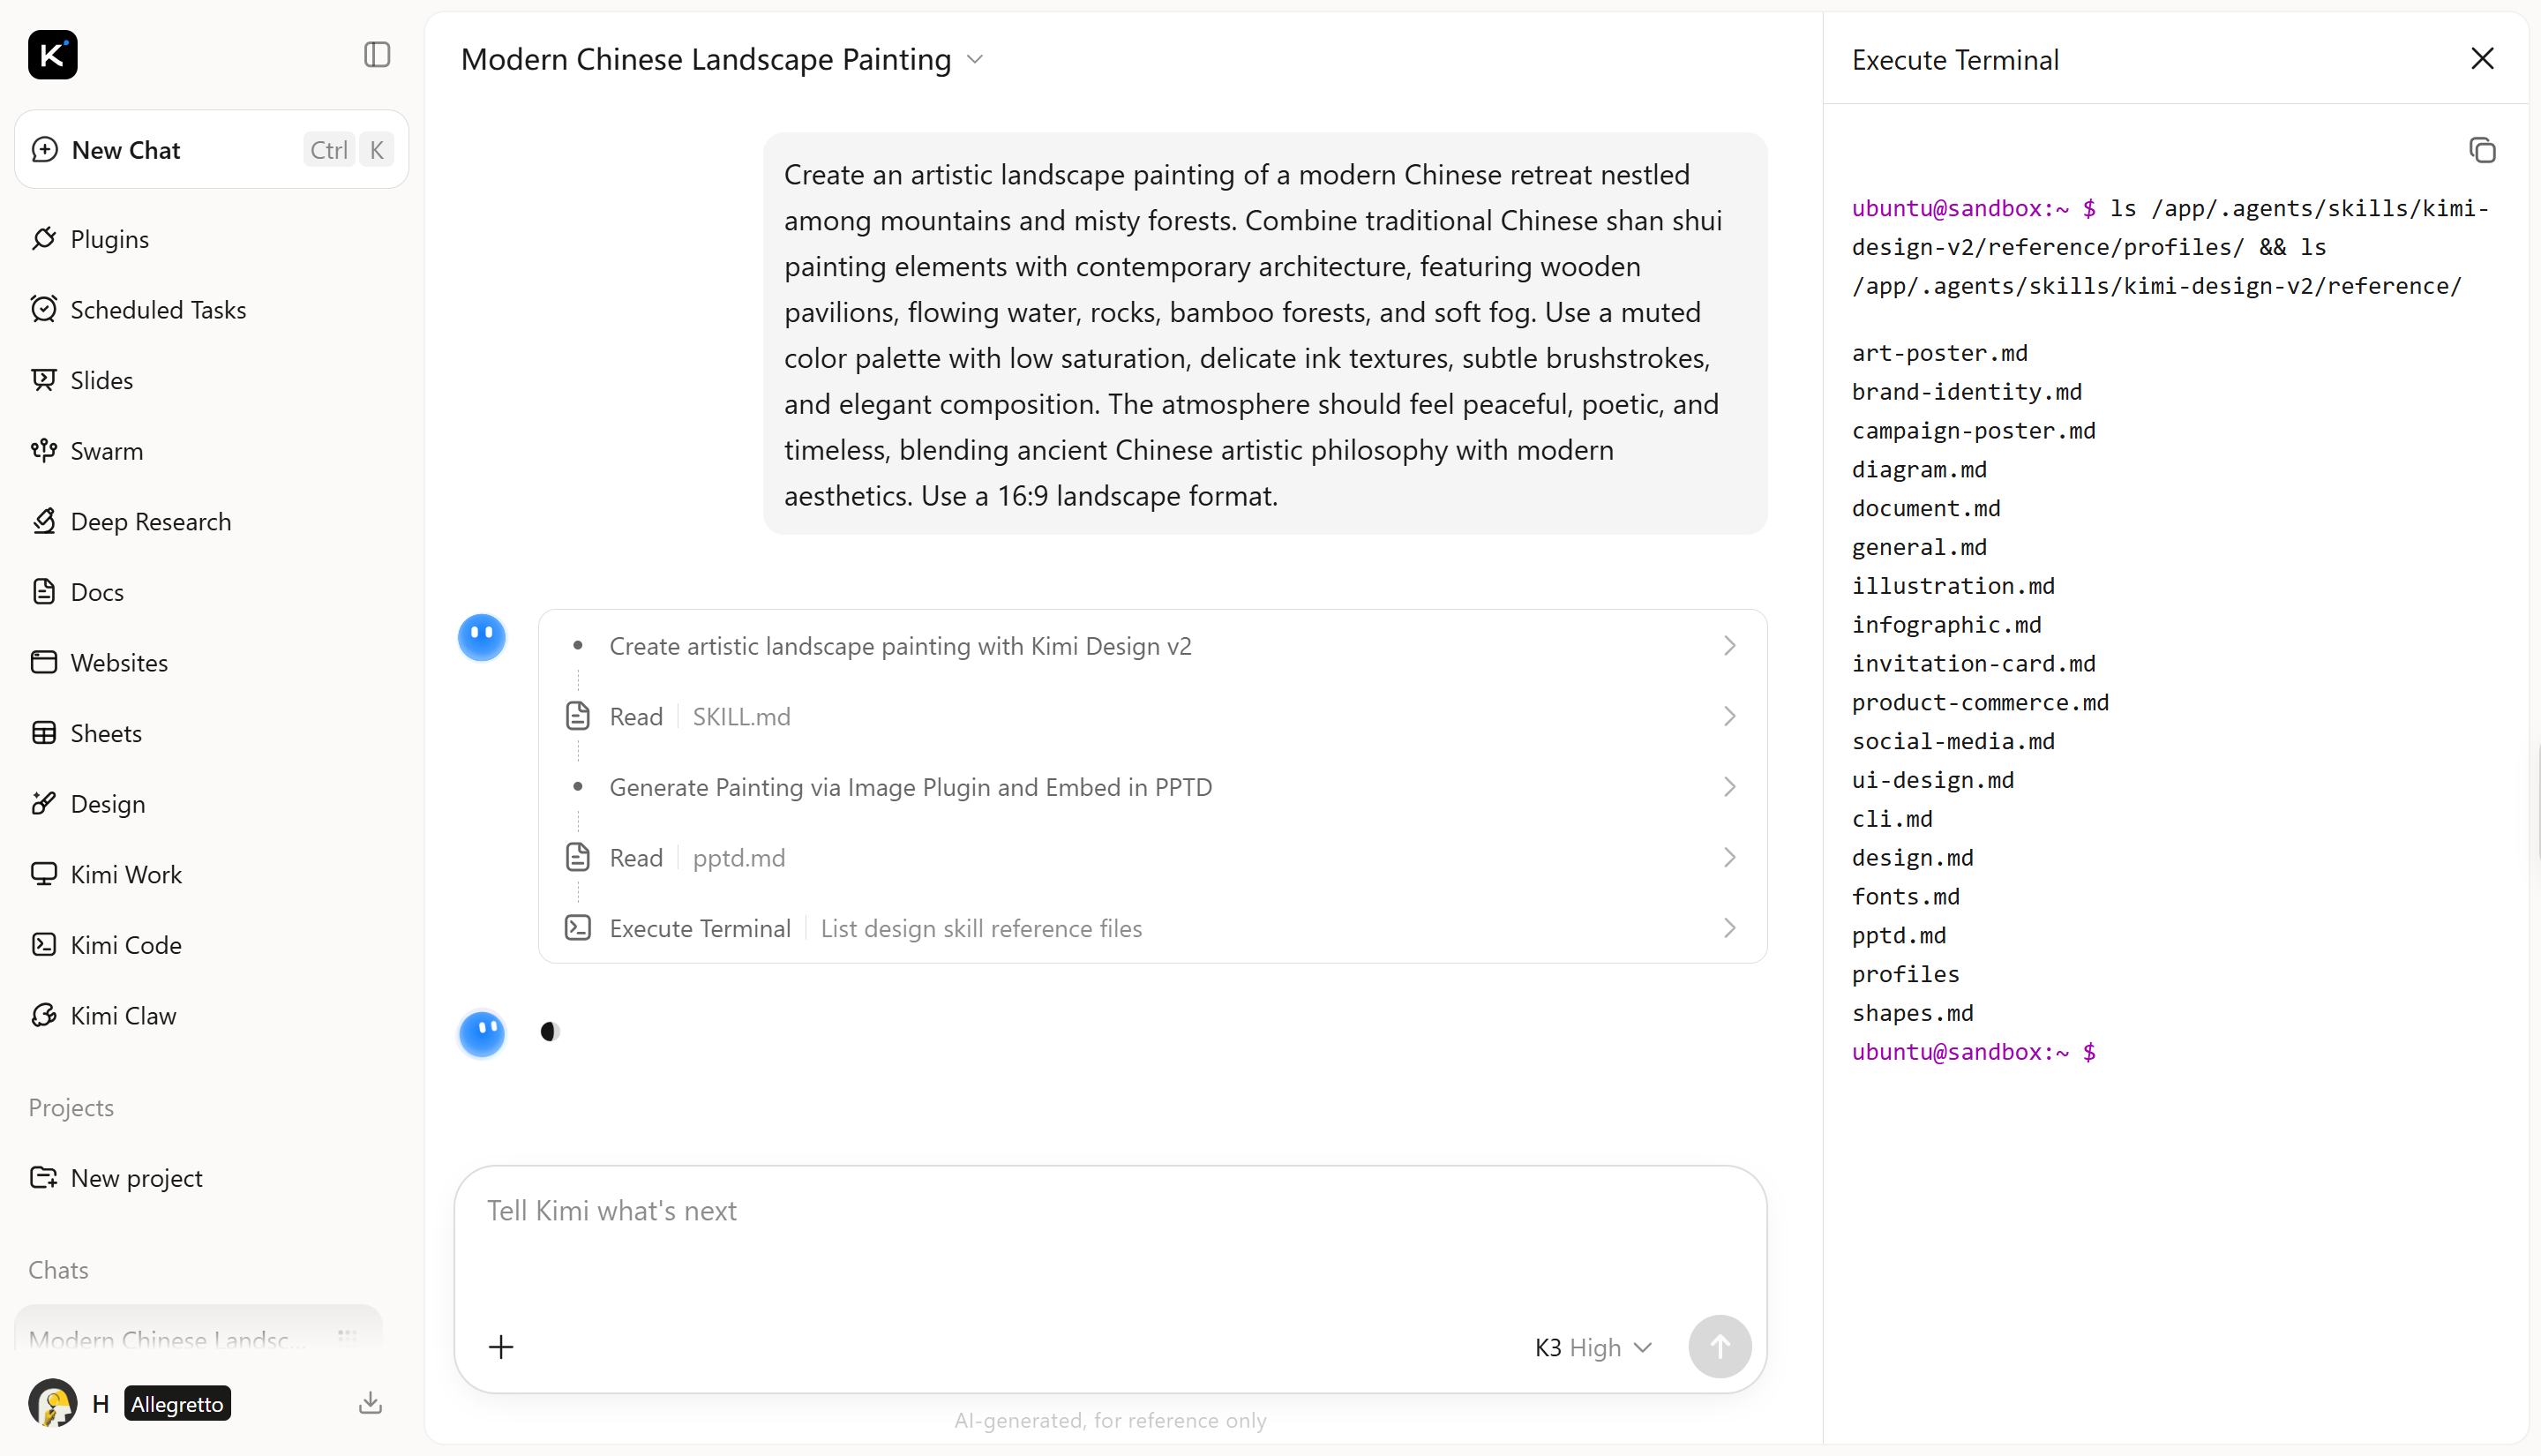Image resolution: width=2541 pixels, height=1456 pixels.
Task: Focus the Tell Kimi what's next field
Action: coord(1110,1240)
